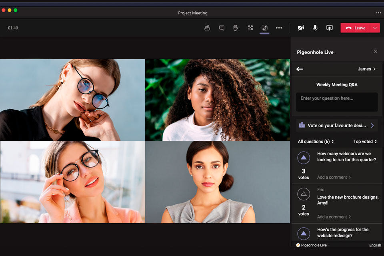Image resolution: width=384 pixels, height=256 pixels.
Task: Change Top voted sort order
Action: (x=365, y=142)
